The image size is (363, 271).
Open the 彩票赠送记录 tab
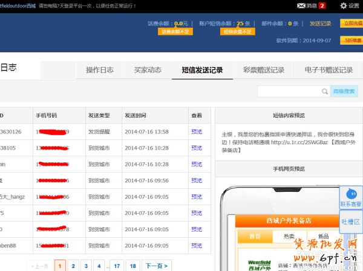264,70
